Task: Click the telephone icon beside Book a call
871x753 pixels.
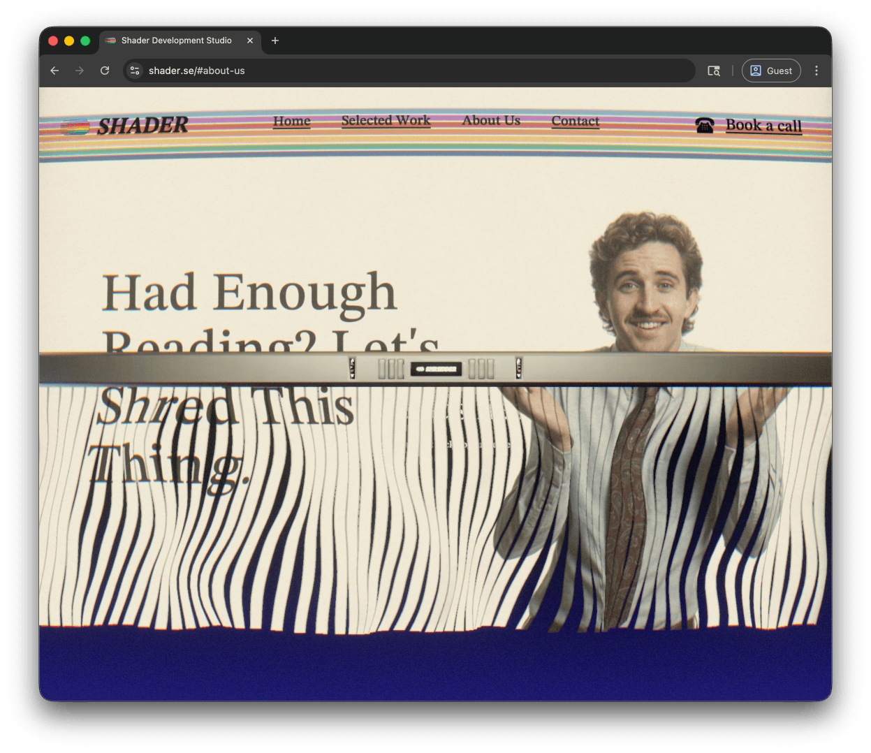Action: (x=704, y=126)
